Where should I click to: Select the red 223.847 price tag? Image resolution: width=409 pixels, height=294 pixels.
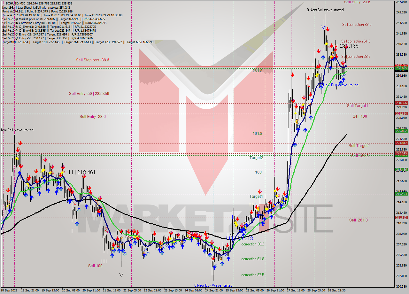pyautogui.click(x=401, y=143)
